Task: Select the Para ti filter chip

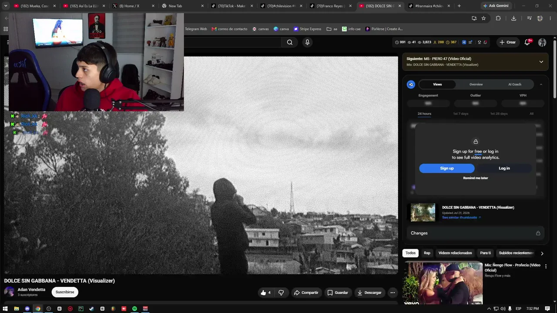Action: click(x=485, y=253)
